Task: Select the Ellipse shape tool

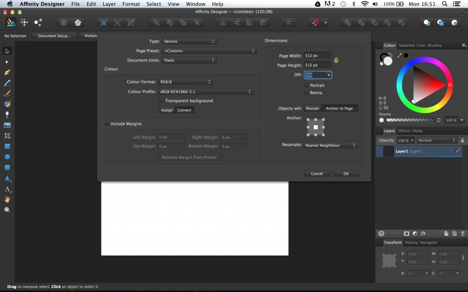Action: (x=7, y=157)
